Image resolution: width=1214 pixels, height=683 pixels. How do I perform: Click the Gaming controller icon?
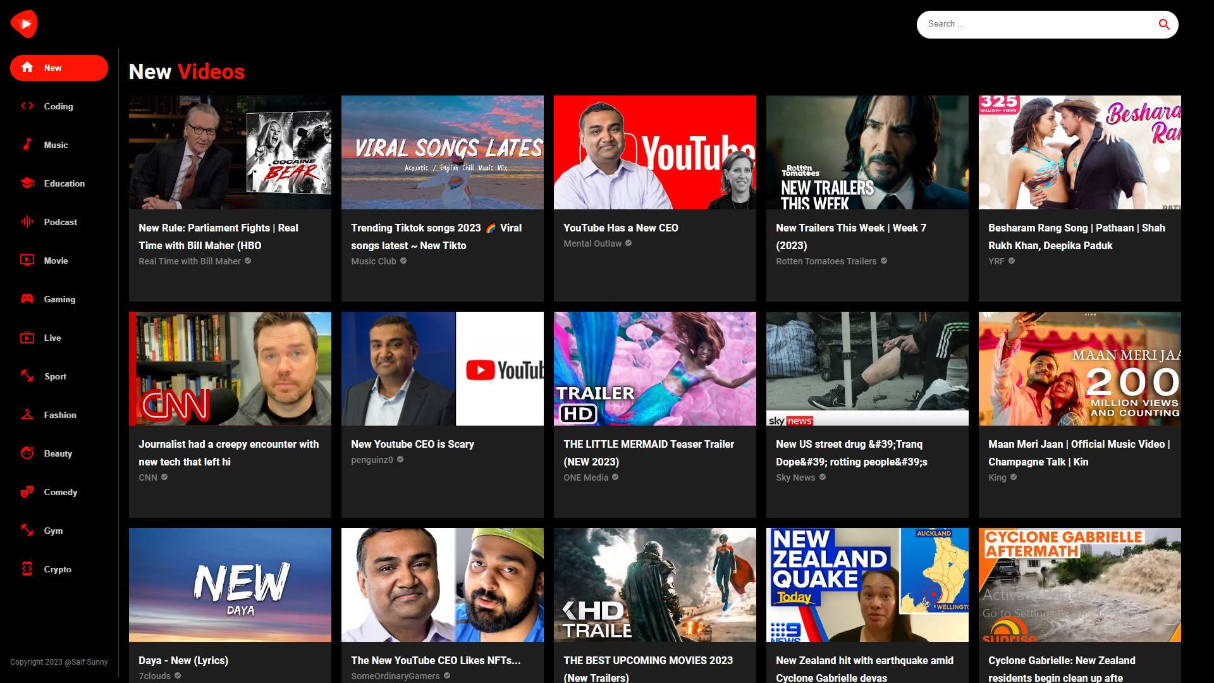coord(27,298)
